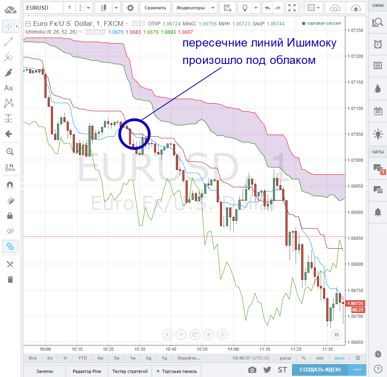Select the Aa text annotation tool
Image resolution: width=387 pixels, height=377 pixels.
(8, 88)
